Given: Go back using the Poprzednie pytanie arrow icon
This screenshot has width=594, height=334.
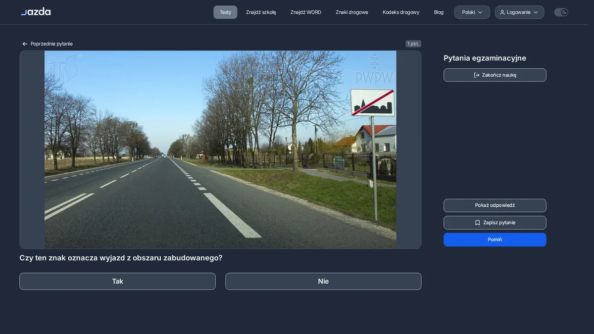Looking at the screenshot, I should coord(25,44).
